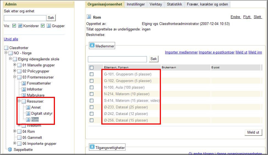Click the Søppelbøtte trash bin icon

[10, 150]
